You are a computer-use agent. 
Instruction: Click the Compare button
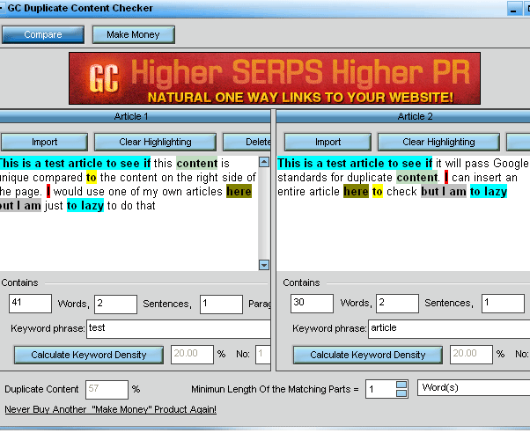click(43, 35)
